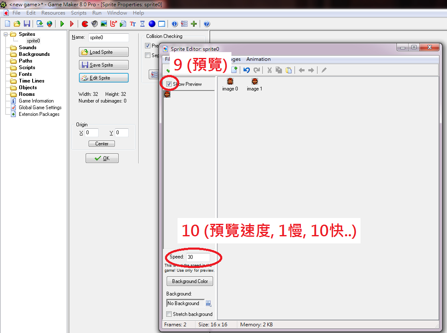Run the game with green arrow

62,24
